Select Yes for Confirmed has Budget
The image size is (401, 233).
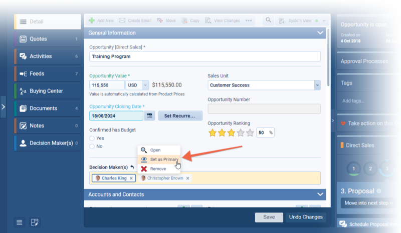click(92, 138)
